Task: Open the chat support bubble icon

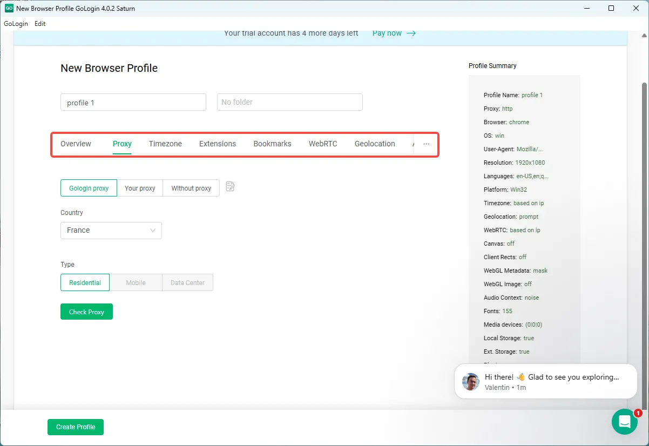Action: point(624,422)
